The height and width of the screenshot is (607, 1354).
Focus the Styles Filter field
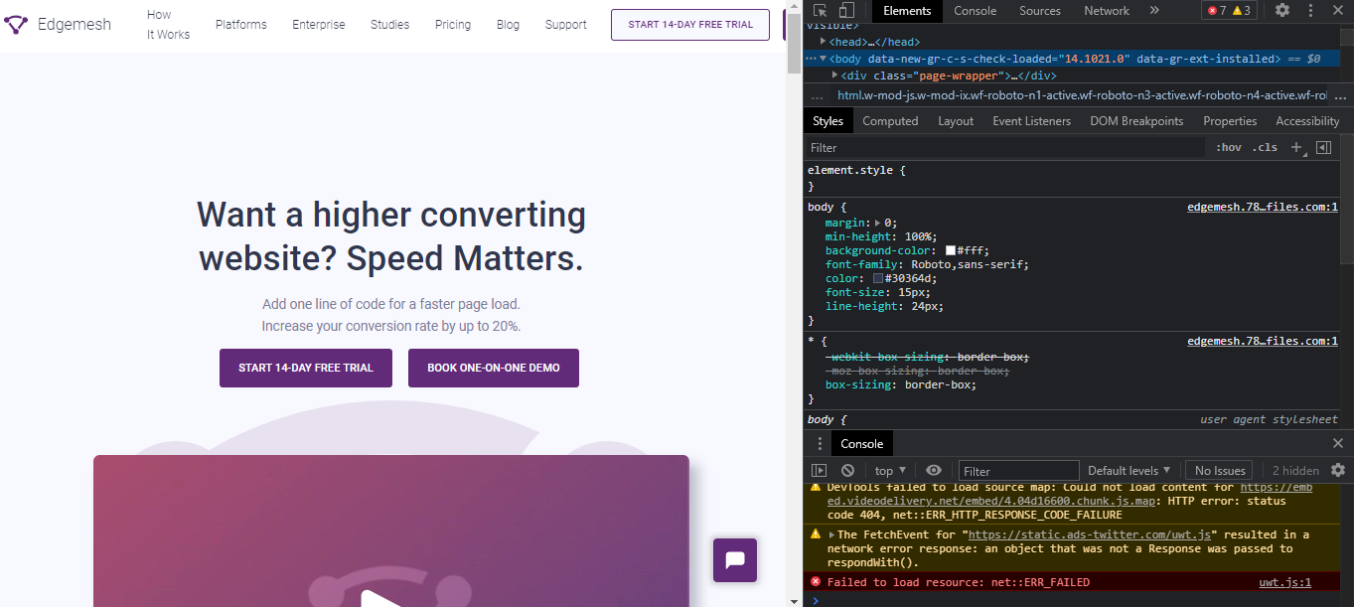coord(1005,147)
